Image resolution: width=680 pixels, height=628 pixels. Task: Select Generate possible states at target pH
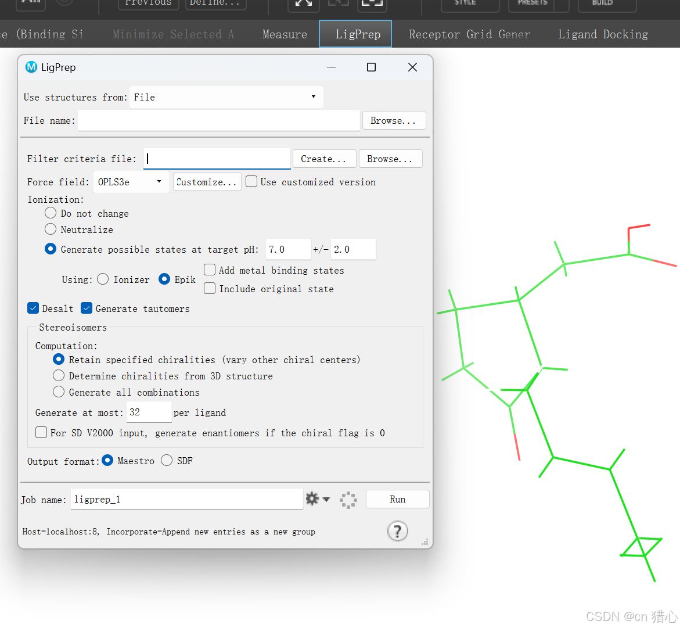[51, 249]
